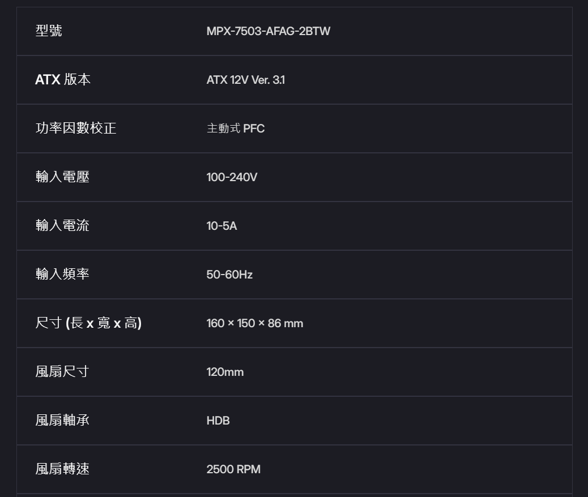The width and height of the screenshot is (588, 497).
Task: Select the ATX 版本 label
Action: pyautogui.click(x=63, y=80)
